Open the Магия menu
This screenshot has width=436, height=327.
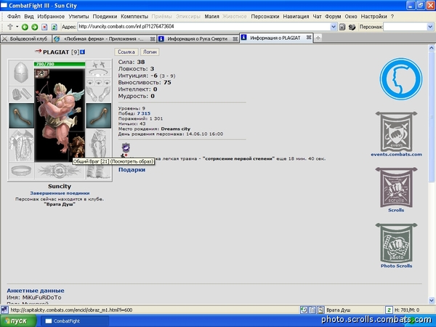[212, 17]
